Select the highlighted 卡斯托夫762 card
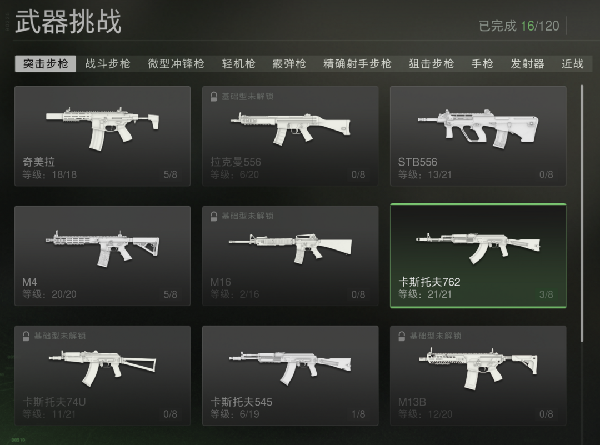 [478, 256]
